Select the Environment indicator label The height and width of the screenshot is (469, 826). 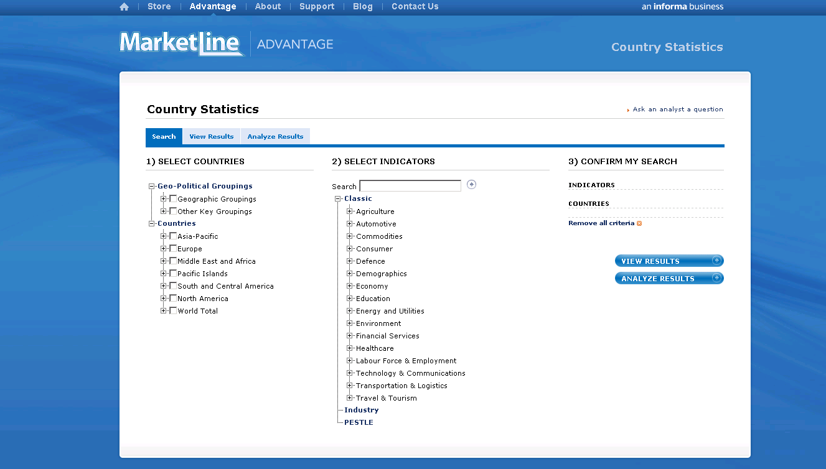click(379, 323)
